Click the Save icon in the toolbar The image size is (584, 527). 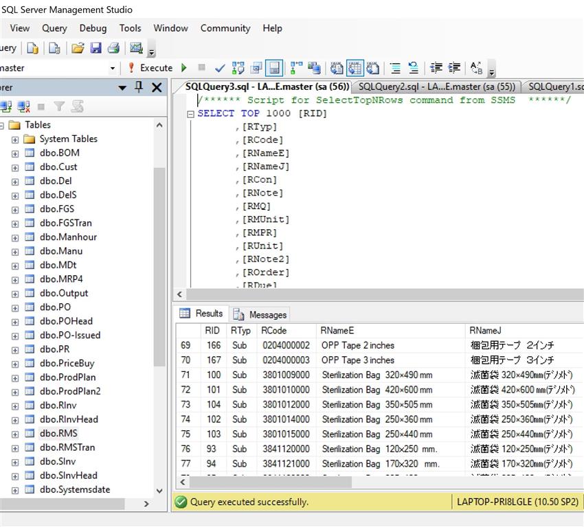96,48
